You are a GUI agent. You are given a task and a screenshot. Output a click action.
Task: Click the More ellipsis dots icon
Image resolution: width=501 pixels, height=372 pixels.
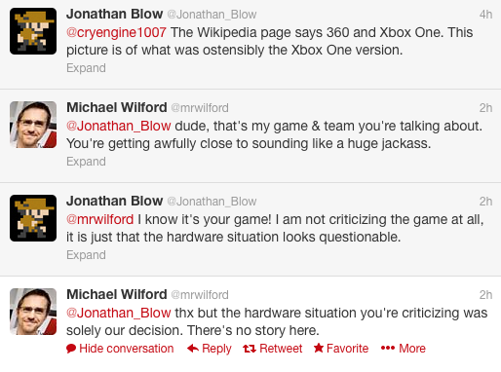[388, 349]
